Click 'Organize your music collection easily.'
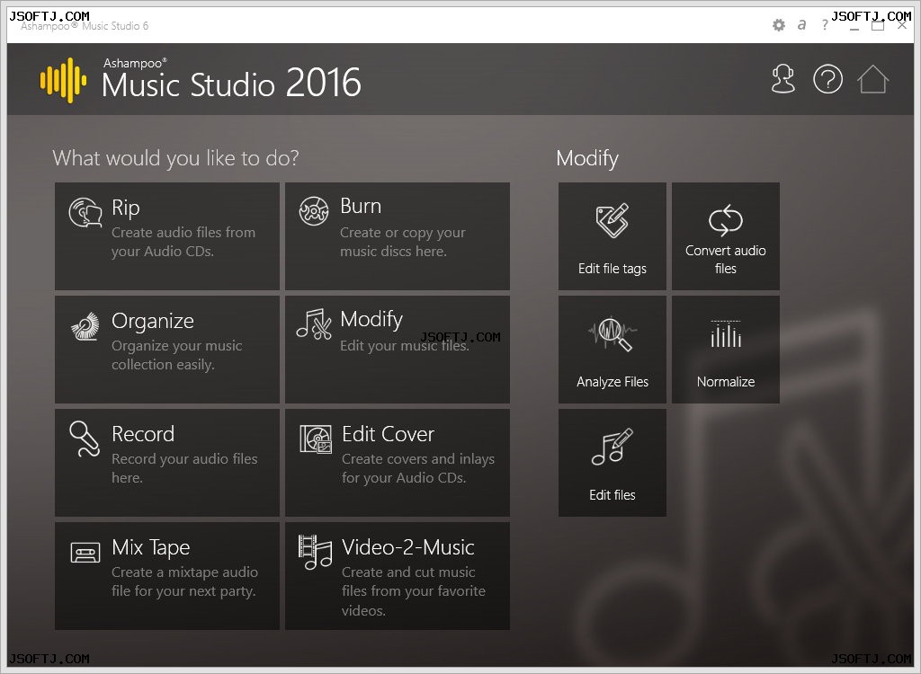This screenshot has width=921, height=674. pyautogui.click(x=177, y=355)
